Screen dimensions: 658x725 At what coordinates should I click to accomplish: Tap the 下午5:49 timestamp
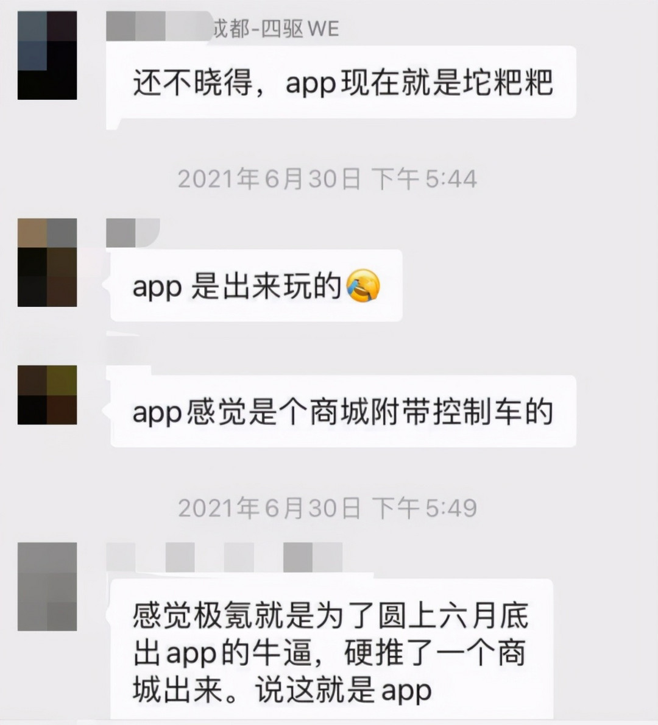click(x=327, y=508)
